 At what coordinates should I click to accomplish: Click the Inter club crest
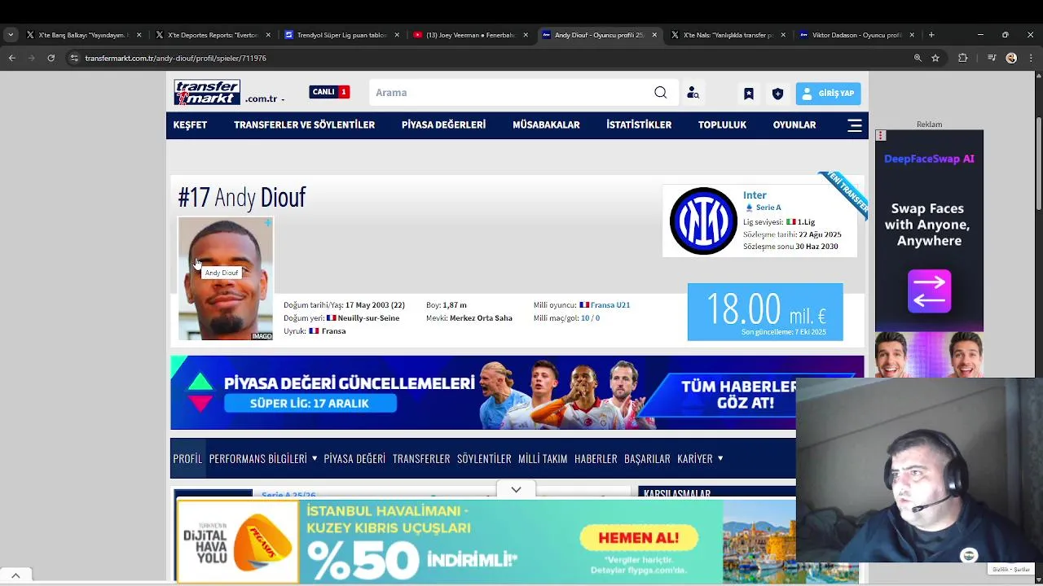pyautogui.click(x=703, y=221)
